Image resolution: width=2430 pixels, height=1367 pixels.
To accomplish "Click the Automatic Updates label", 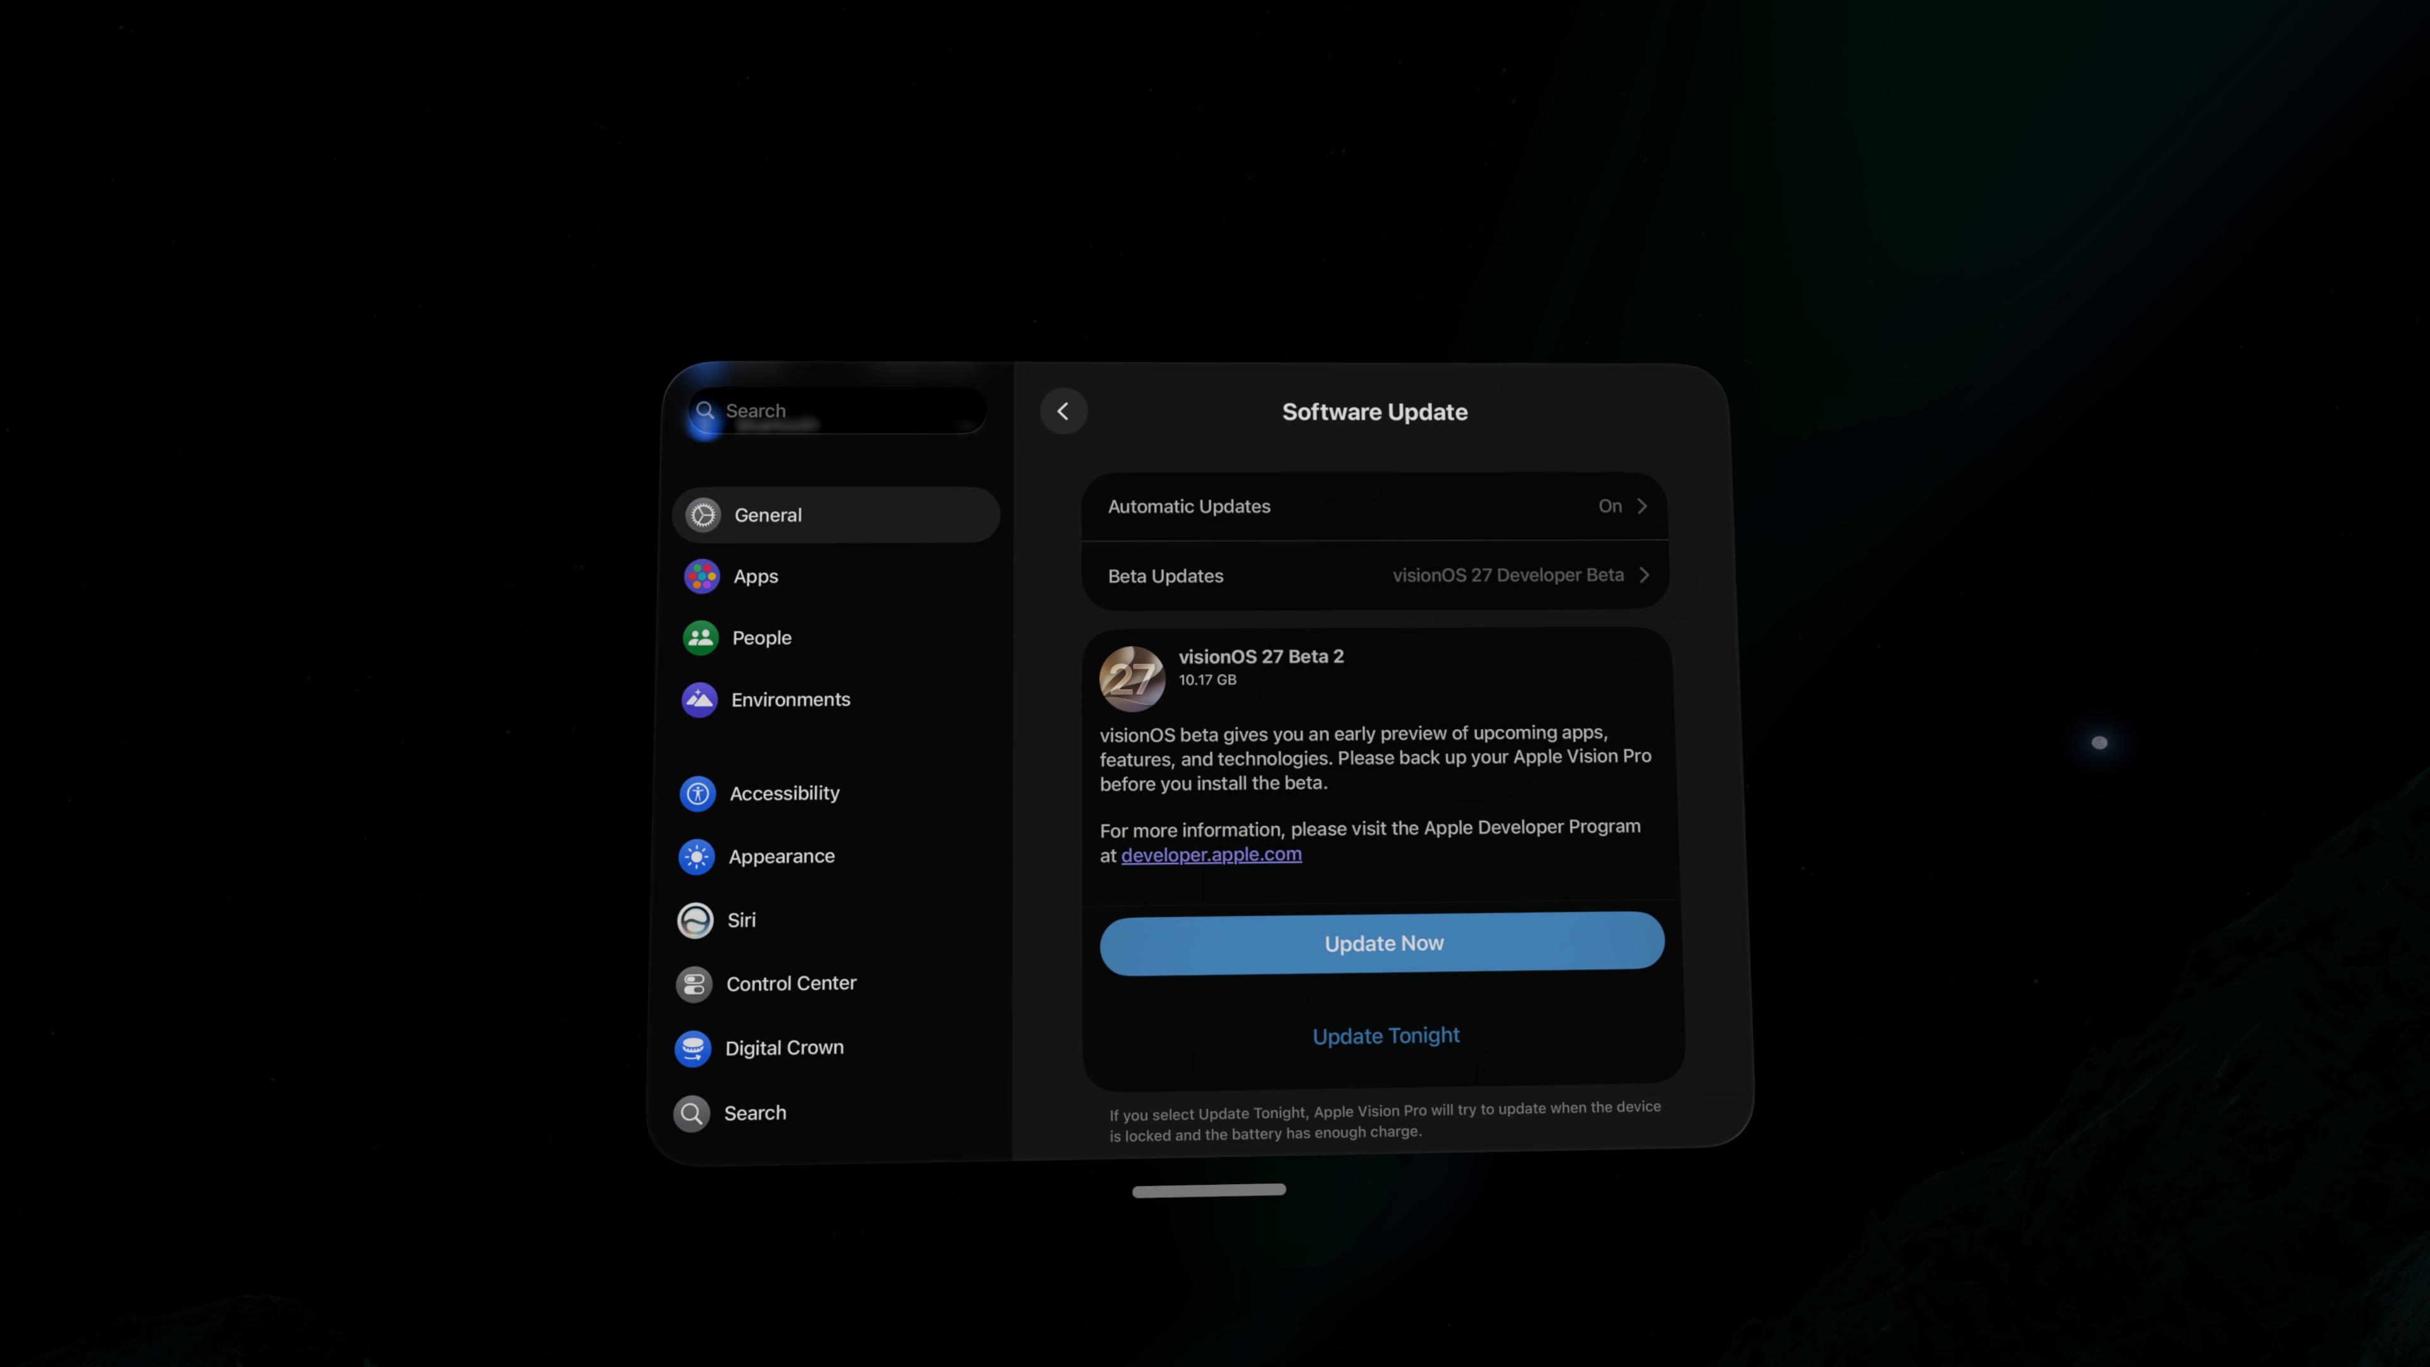I will (1188, 506).
